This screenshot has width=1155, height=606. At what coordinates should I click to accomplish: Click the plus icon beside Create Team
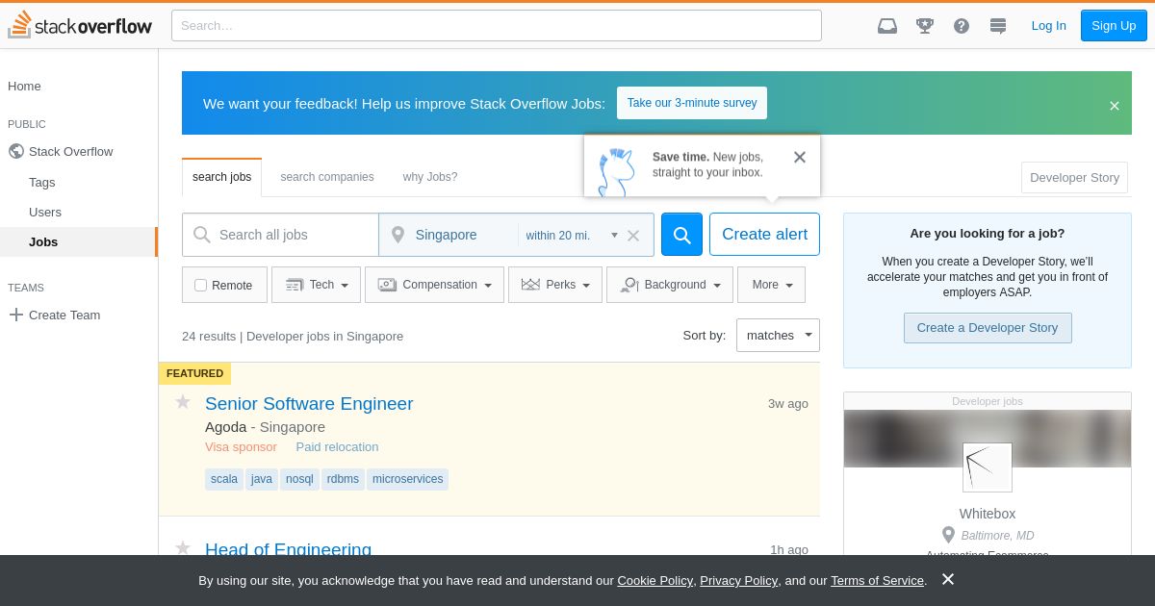[x=15, y=315]
